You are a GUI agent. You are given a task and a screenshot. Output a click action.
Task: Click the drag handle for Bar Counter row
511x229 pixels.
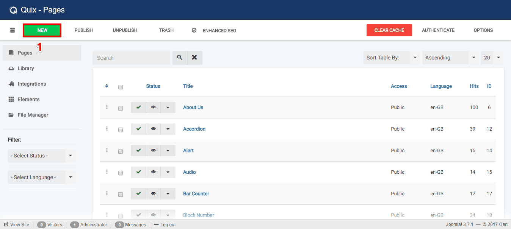coord(107,193)
